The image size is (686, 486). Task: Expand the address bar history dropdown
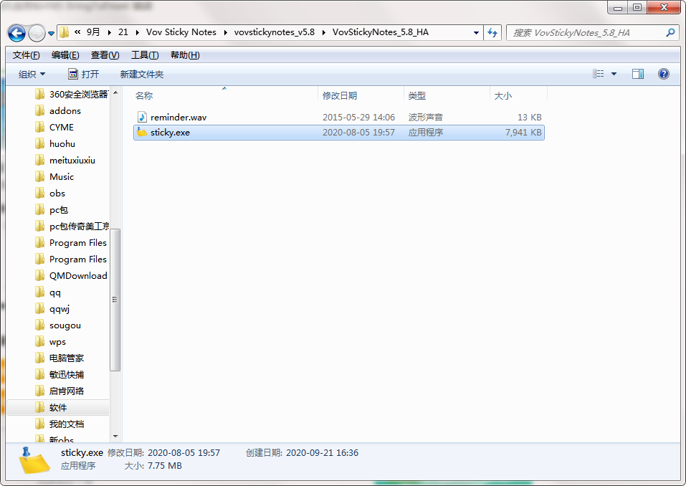click(476, 33)
